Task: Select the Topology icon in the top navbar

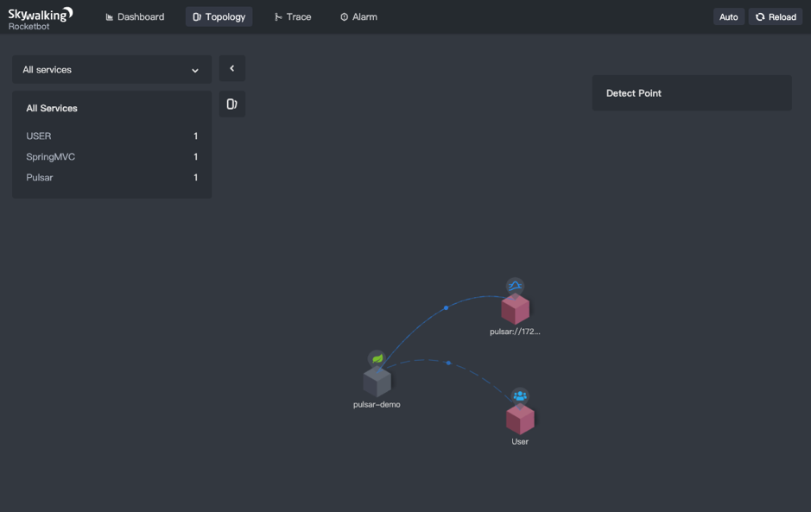Action: click(196, 16)
